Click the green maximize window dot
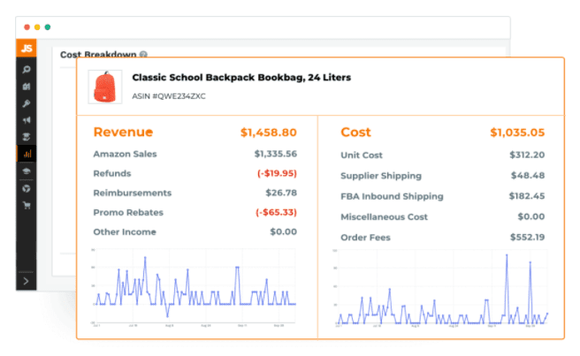The height and width of the screenshot is (356, 580). [x=48, y=27]
